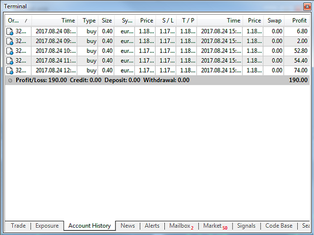The image size is (314, 235).
Task: Switch to the Code Base tab
Action: tap(279, 226)
